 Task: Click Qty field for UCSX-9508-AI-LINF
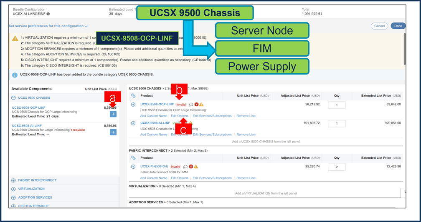point(337,123)
